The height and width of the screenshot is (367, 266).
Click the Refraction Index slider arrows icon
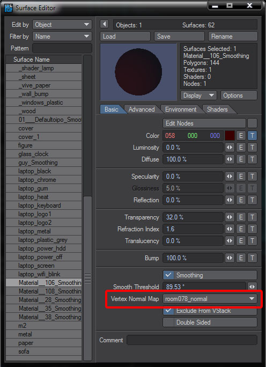tap(230, 229)
